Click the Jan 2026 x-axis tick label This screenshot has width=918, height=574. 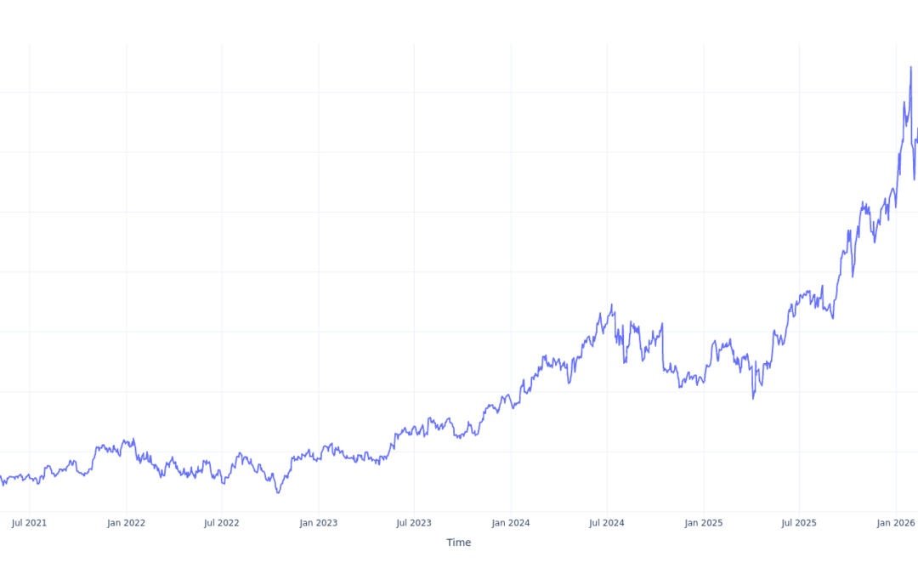coord(896,523)
